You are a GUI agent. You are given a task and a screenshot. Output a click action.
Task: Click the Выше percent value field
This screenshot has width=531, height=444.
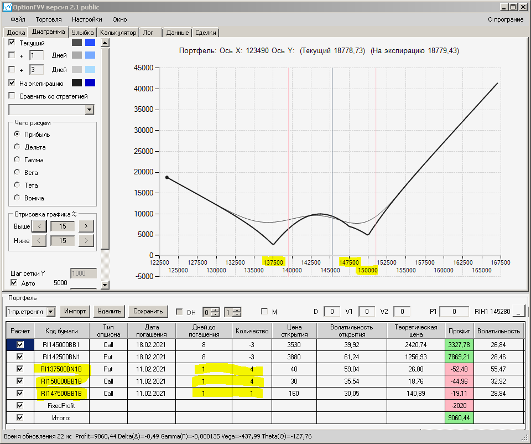pos(63,226)
